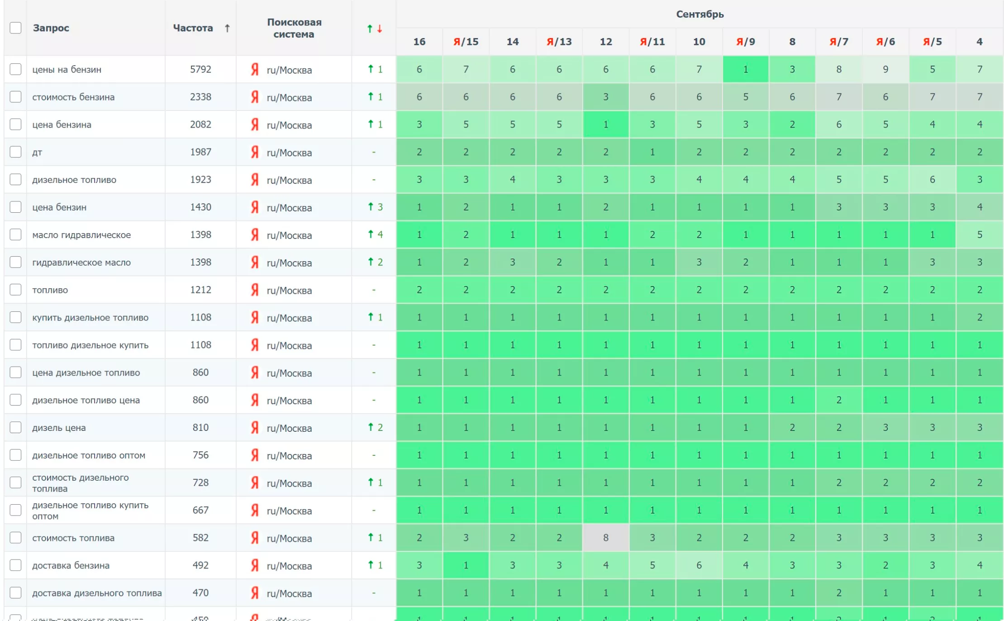Click the Yandex icon in 'дизель цена' row
The image size is (1004, 621).
255,427
